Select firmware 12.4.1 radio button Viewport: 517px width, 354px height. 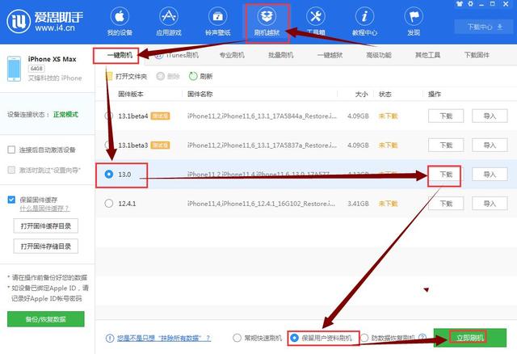tap(109, 203)
